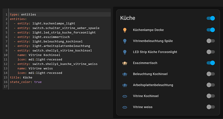The image size is (223, 119).
Task: Click the Vitrinenbeleuchtung Spüle bulb icon
Action: pos(124,41)
